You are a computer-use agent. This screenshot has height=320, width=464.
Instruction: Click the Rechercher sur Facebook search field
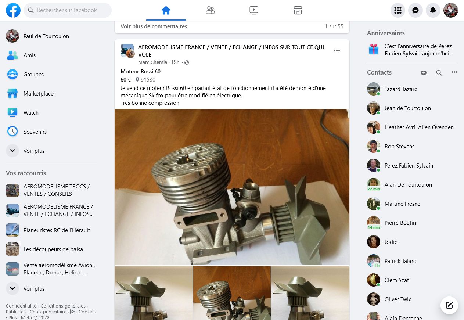68,10
